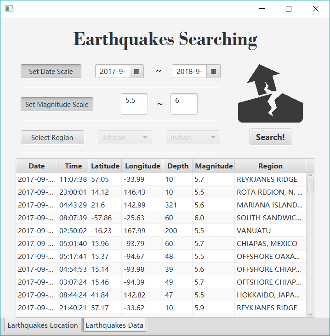Sort table by Magnitude column header

[214, 166]
